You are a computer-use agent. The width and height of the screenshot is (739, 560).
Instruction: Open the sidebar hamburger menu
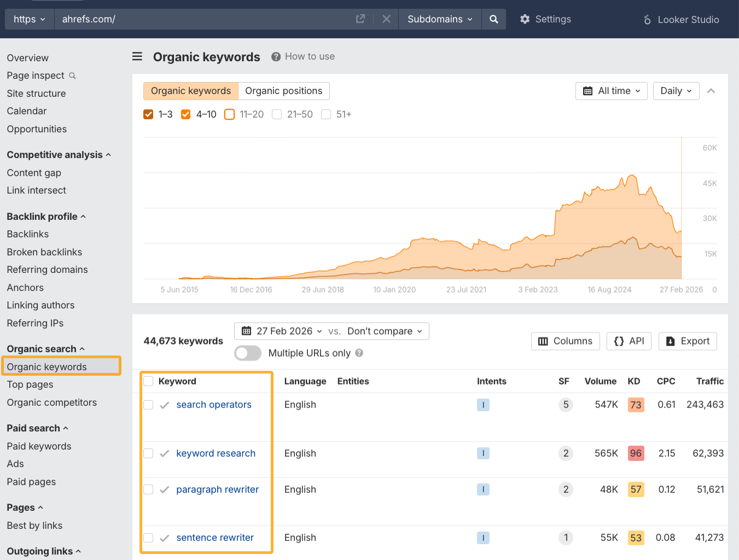(137, 56)
